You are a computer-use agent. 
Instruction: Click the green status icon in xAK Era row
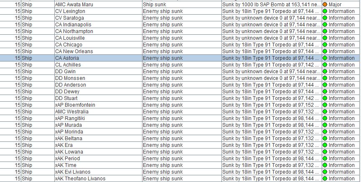325,145
